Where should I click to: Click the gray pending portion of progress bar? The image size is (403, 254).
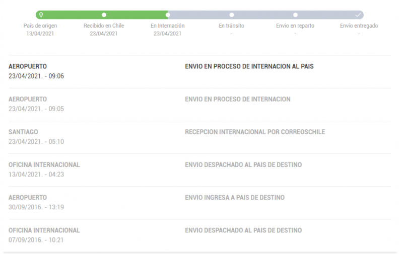point(262,15)
